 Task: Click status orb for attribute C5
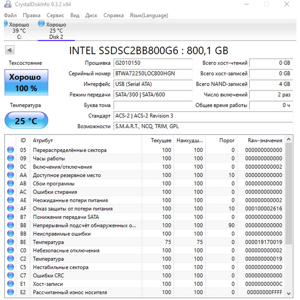pos(10,267)
